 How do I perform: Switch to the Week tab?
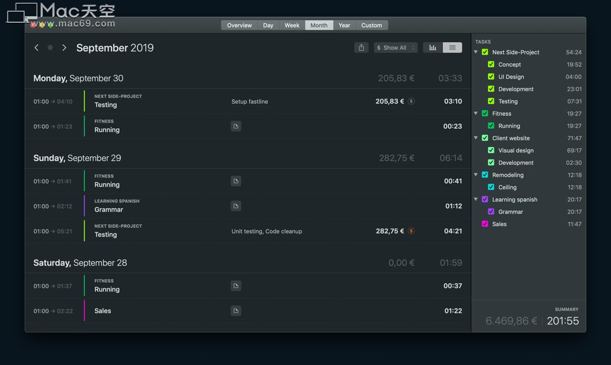tap(292, 25)
